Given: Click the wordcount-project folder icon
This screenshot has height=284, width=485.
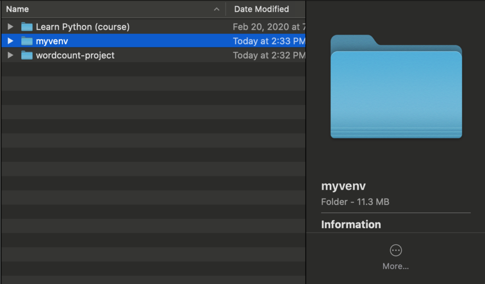Looking at the screenshot, I should point(27,55).
